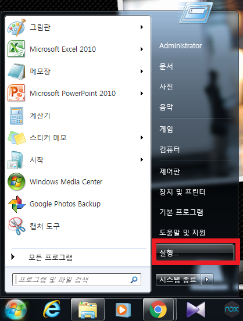Open 사진 pictures folder
Screen dimensions: 243x321
pos(166,87)
